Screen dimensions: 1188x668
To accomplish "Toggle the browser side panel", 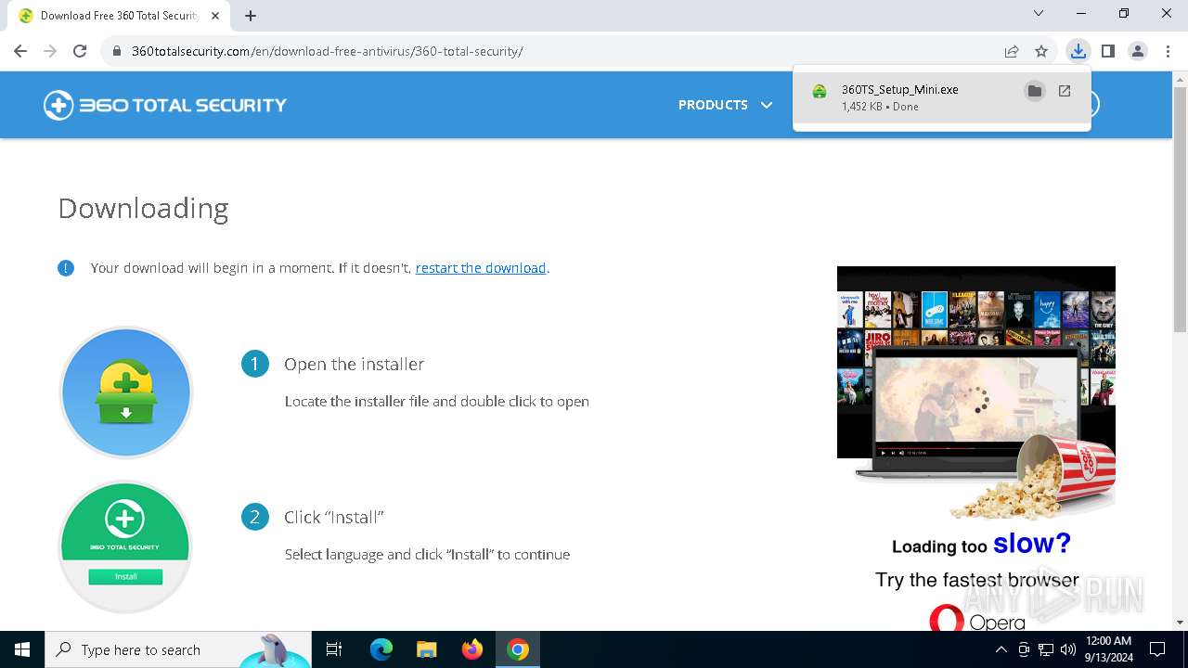I will [1107, 51].
